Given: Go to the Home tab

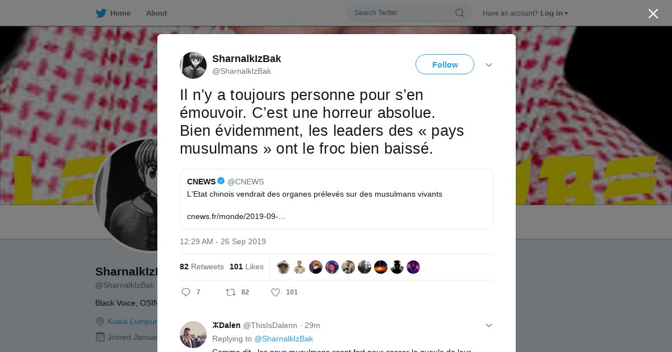Looking at the screenshot, I should coord(113,13).
